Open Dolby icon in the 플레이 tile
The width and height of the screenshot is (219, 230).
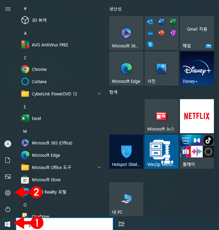(197, 140)
